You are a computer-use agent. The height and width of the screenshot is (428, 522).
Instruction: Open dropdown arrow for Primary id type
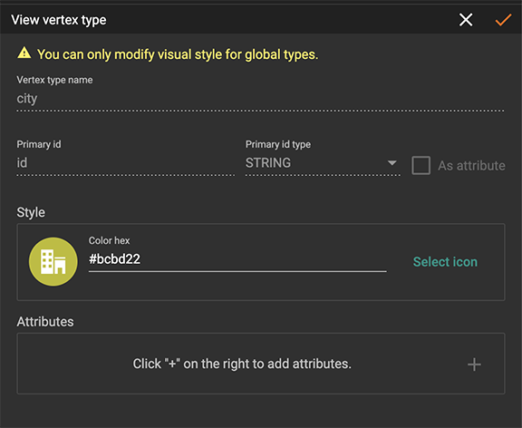[392, 163]
